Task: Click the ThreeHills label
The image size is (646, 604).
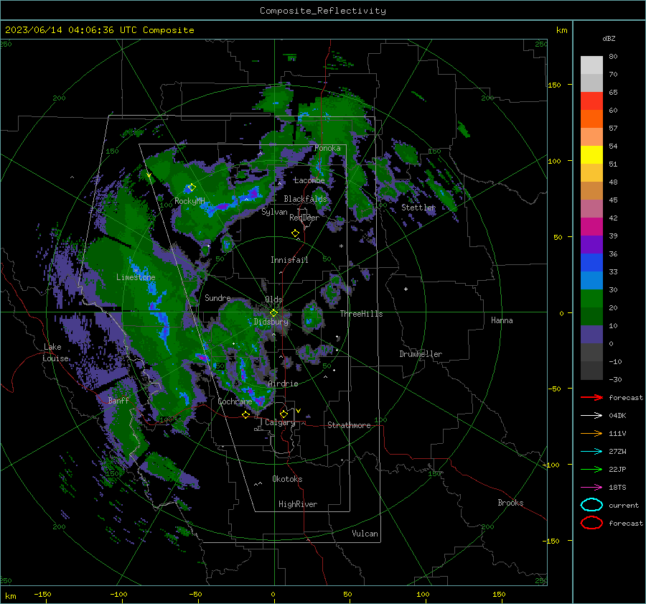Action: [361, 314]
